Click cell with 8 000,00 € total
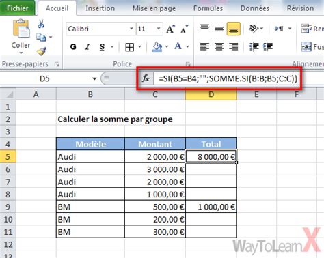 [x=211, y=156]
